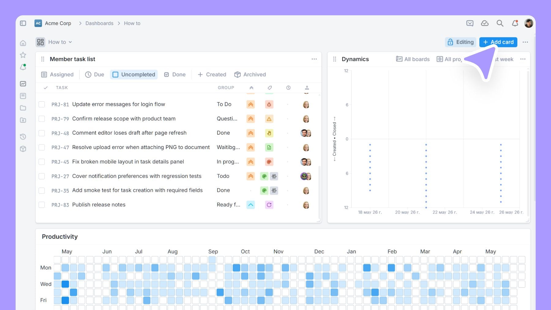Open the search magnifier icon

[x=500, y=23]
